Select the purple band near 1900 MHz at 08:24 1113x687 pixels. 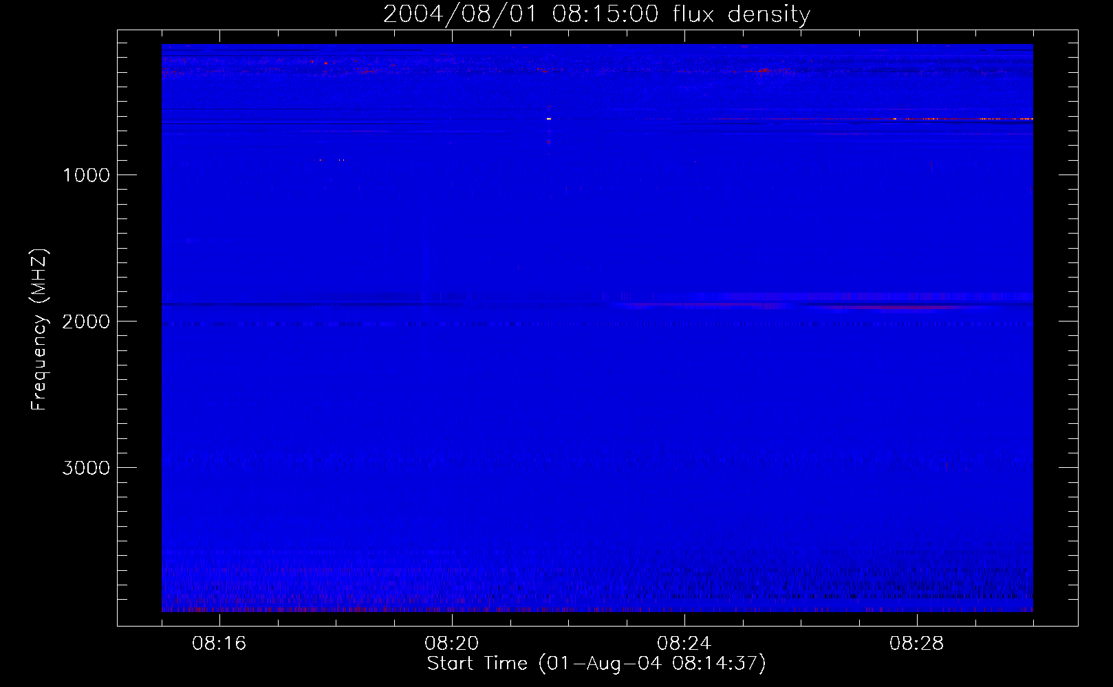[x=688, y=304]
